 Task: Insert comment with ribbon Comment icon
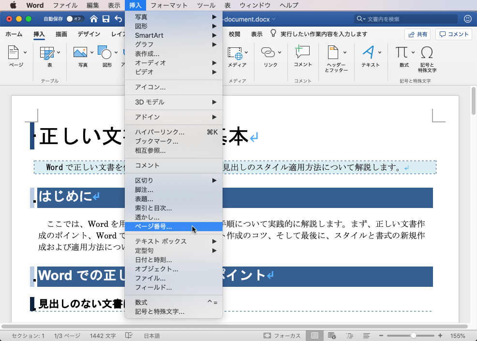point(302,52)
